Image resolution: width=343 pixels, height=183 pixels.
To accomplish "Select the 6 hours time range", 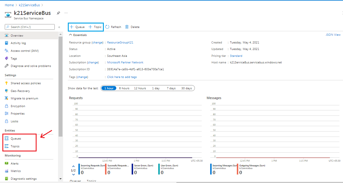I will pos(124,88).
